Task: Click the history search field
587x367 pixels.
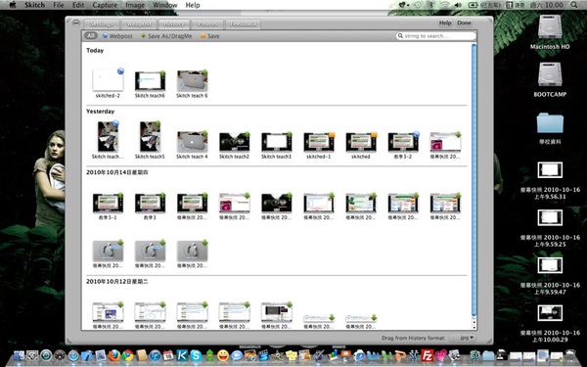Action: click(x=435, y=36)
